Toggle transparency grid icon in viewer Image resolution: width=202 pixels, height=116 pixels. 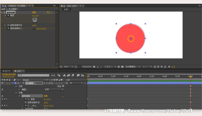(x=122, y=67)
